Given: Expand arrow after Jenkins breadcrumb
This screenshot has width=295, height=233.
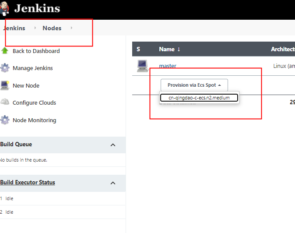Looking at the screenshot, I should 35,28.
